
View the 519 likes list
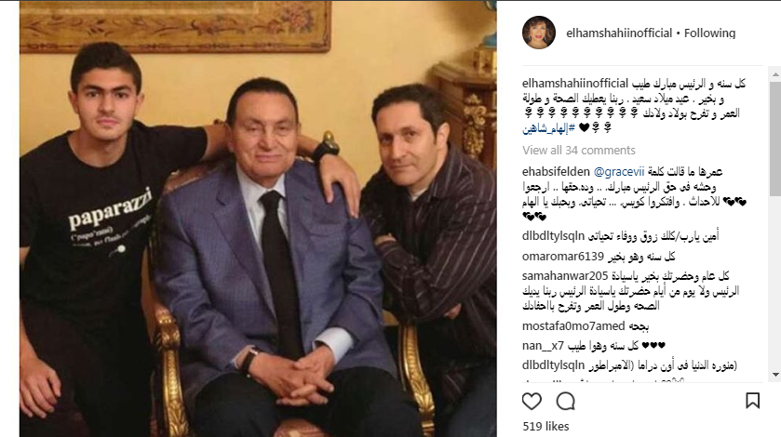tap(545, 427)
